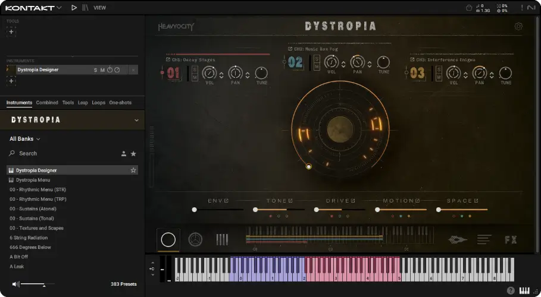Screen dimensions: 541x297
Task: Select the circular main page icon
Action: tap(168, 240)
